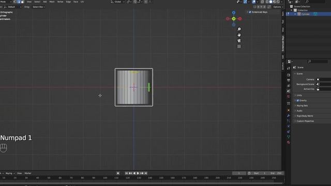Screen dimensions: 331x186
Task: Toggle viewport overlays button
Action: [x=254, y=2]
